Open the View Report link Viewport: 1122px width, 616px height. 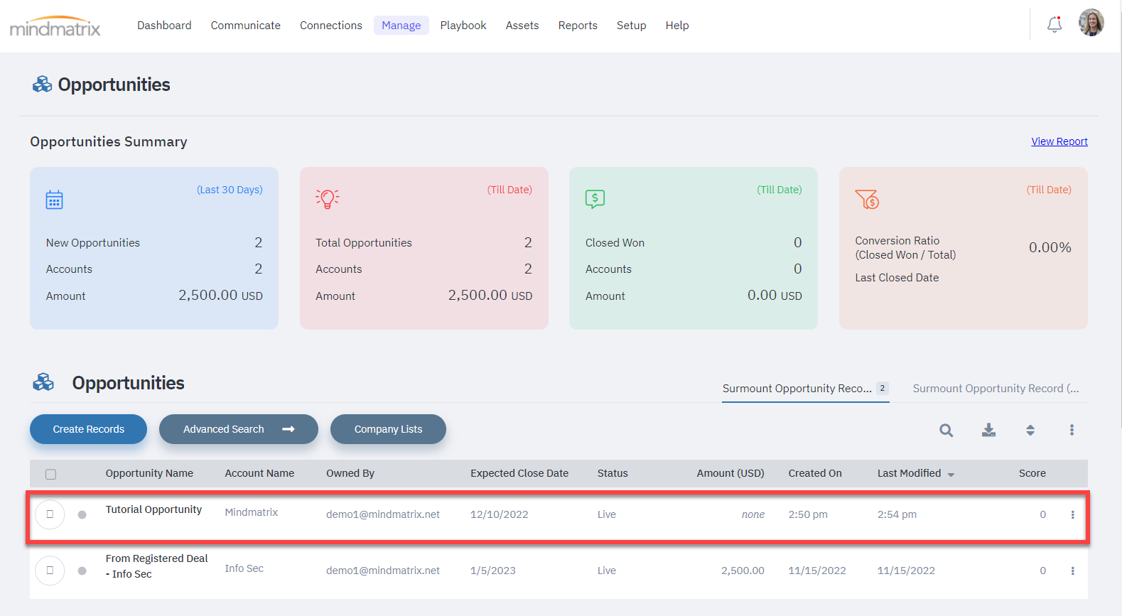(x=1059, y=141)
